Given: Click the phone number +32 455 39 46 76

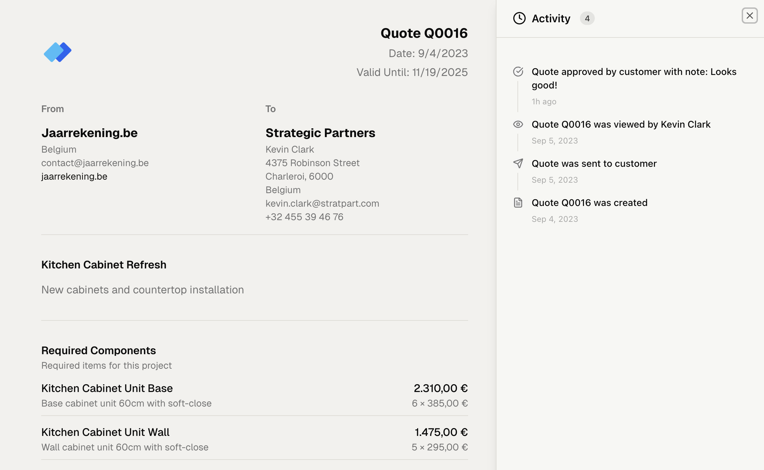Looking at the screenshot, I should (x=304, y=217).
